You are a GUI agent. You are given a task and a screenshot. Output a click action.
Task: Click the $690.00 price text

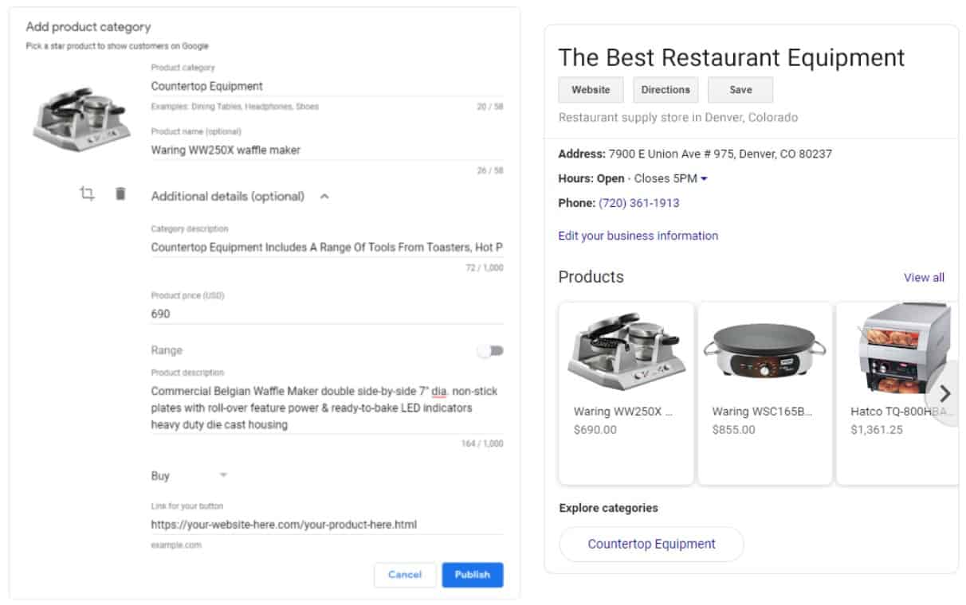[x=595, y=430]
